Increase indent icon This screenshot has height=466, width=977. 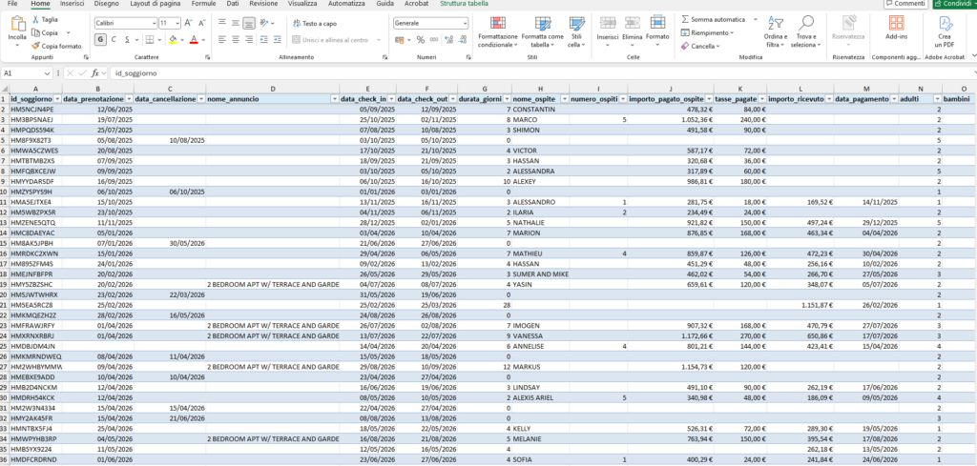(x=277, y=40)
